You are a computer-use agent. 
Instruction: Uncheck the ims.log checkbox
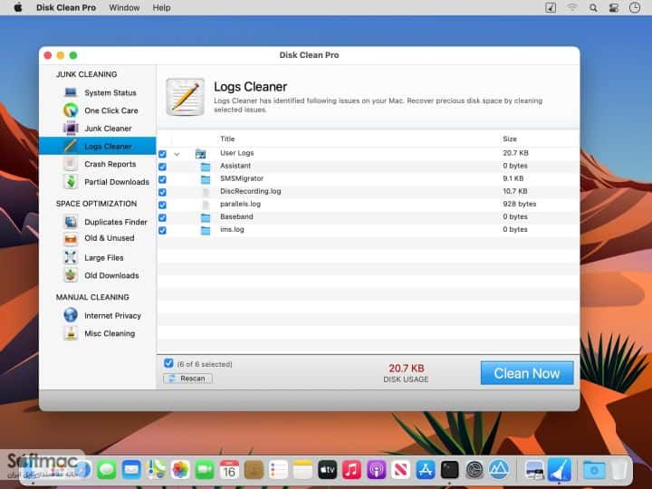tap(163, 230)
